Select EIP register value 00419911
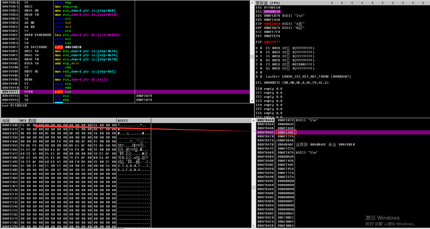 point(272,42)
